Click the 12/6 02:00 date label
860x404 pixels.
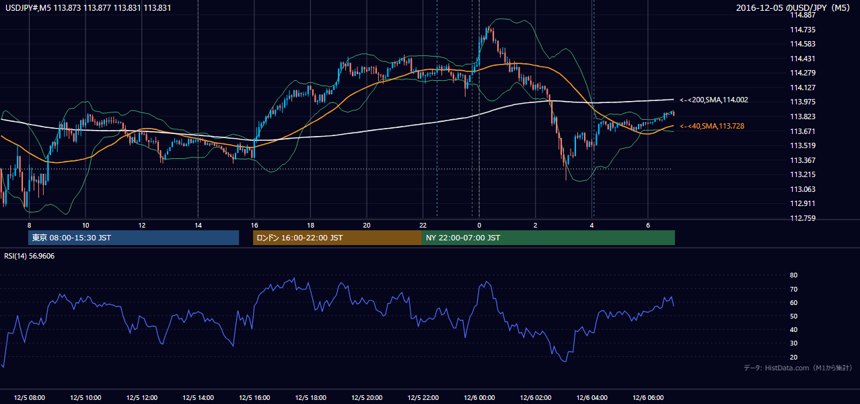pos(536,398)
